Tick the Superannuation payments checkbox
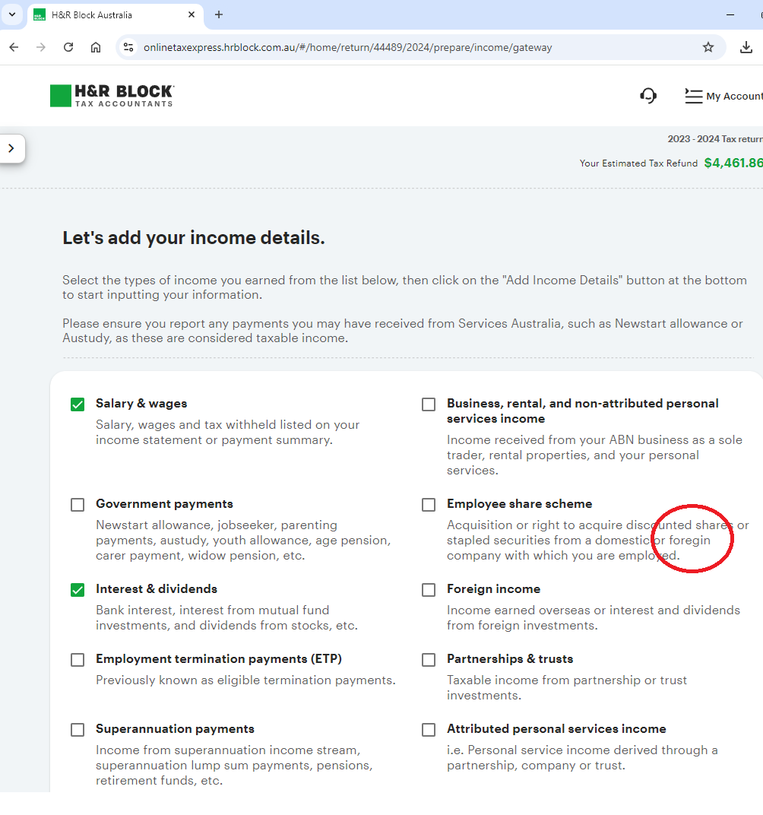 [x=78, y=730]
